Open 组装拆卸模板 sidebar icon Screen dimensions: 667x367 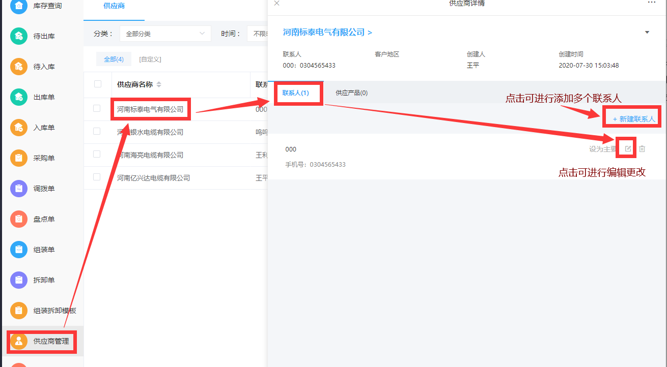click(x=19, y=311)
